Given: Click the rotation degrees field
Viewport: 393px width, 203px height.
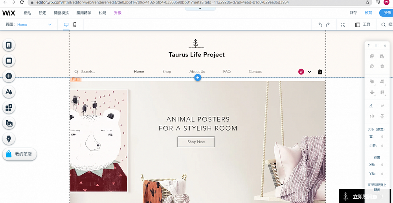Looking at the screenshot, I should point(382,106).
